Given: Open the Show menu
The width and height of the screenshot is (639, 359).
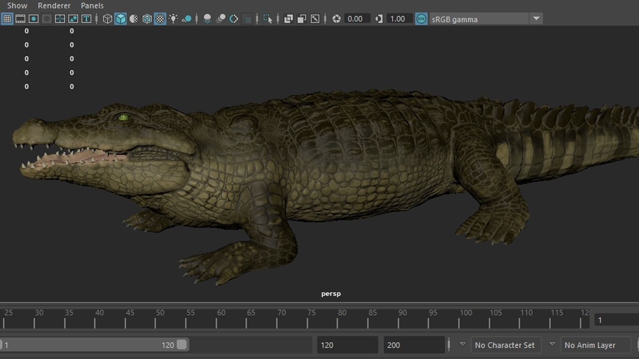Looking at the screenshot, I should (17, 6).
